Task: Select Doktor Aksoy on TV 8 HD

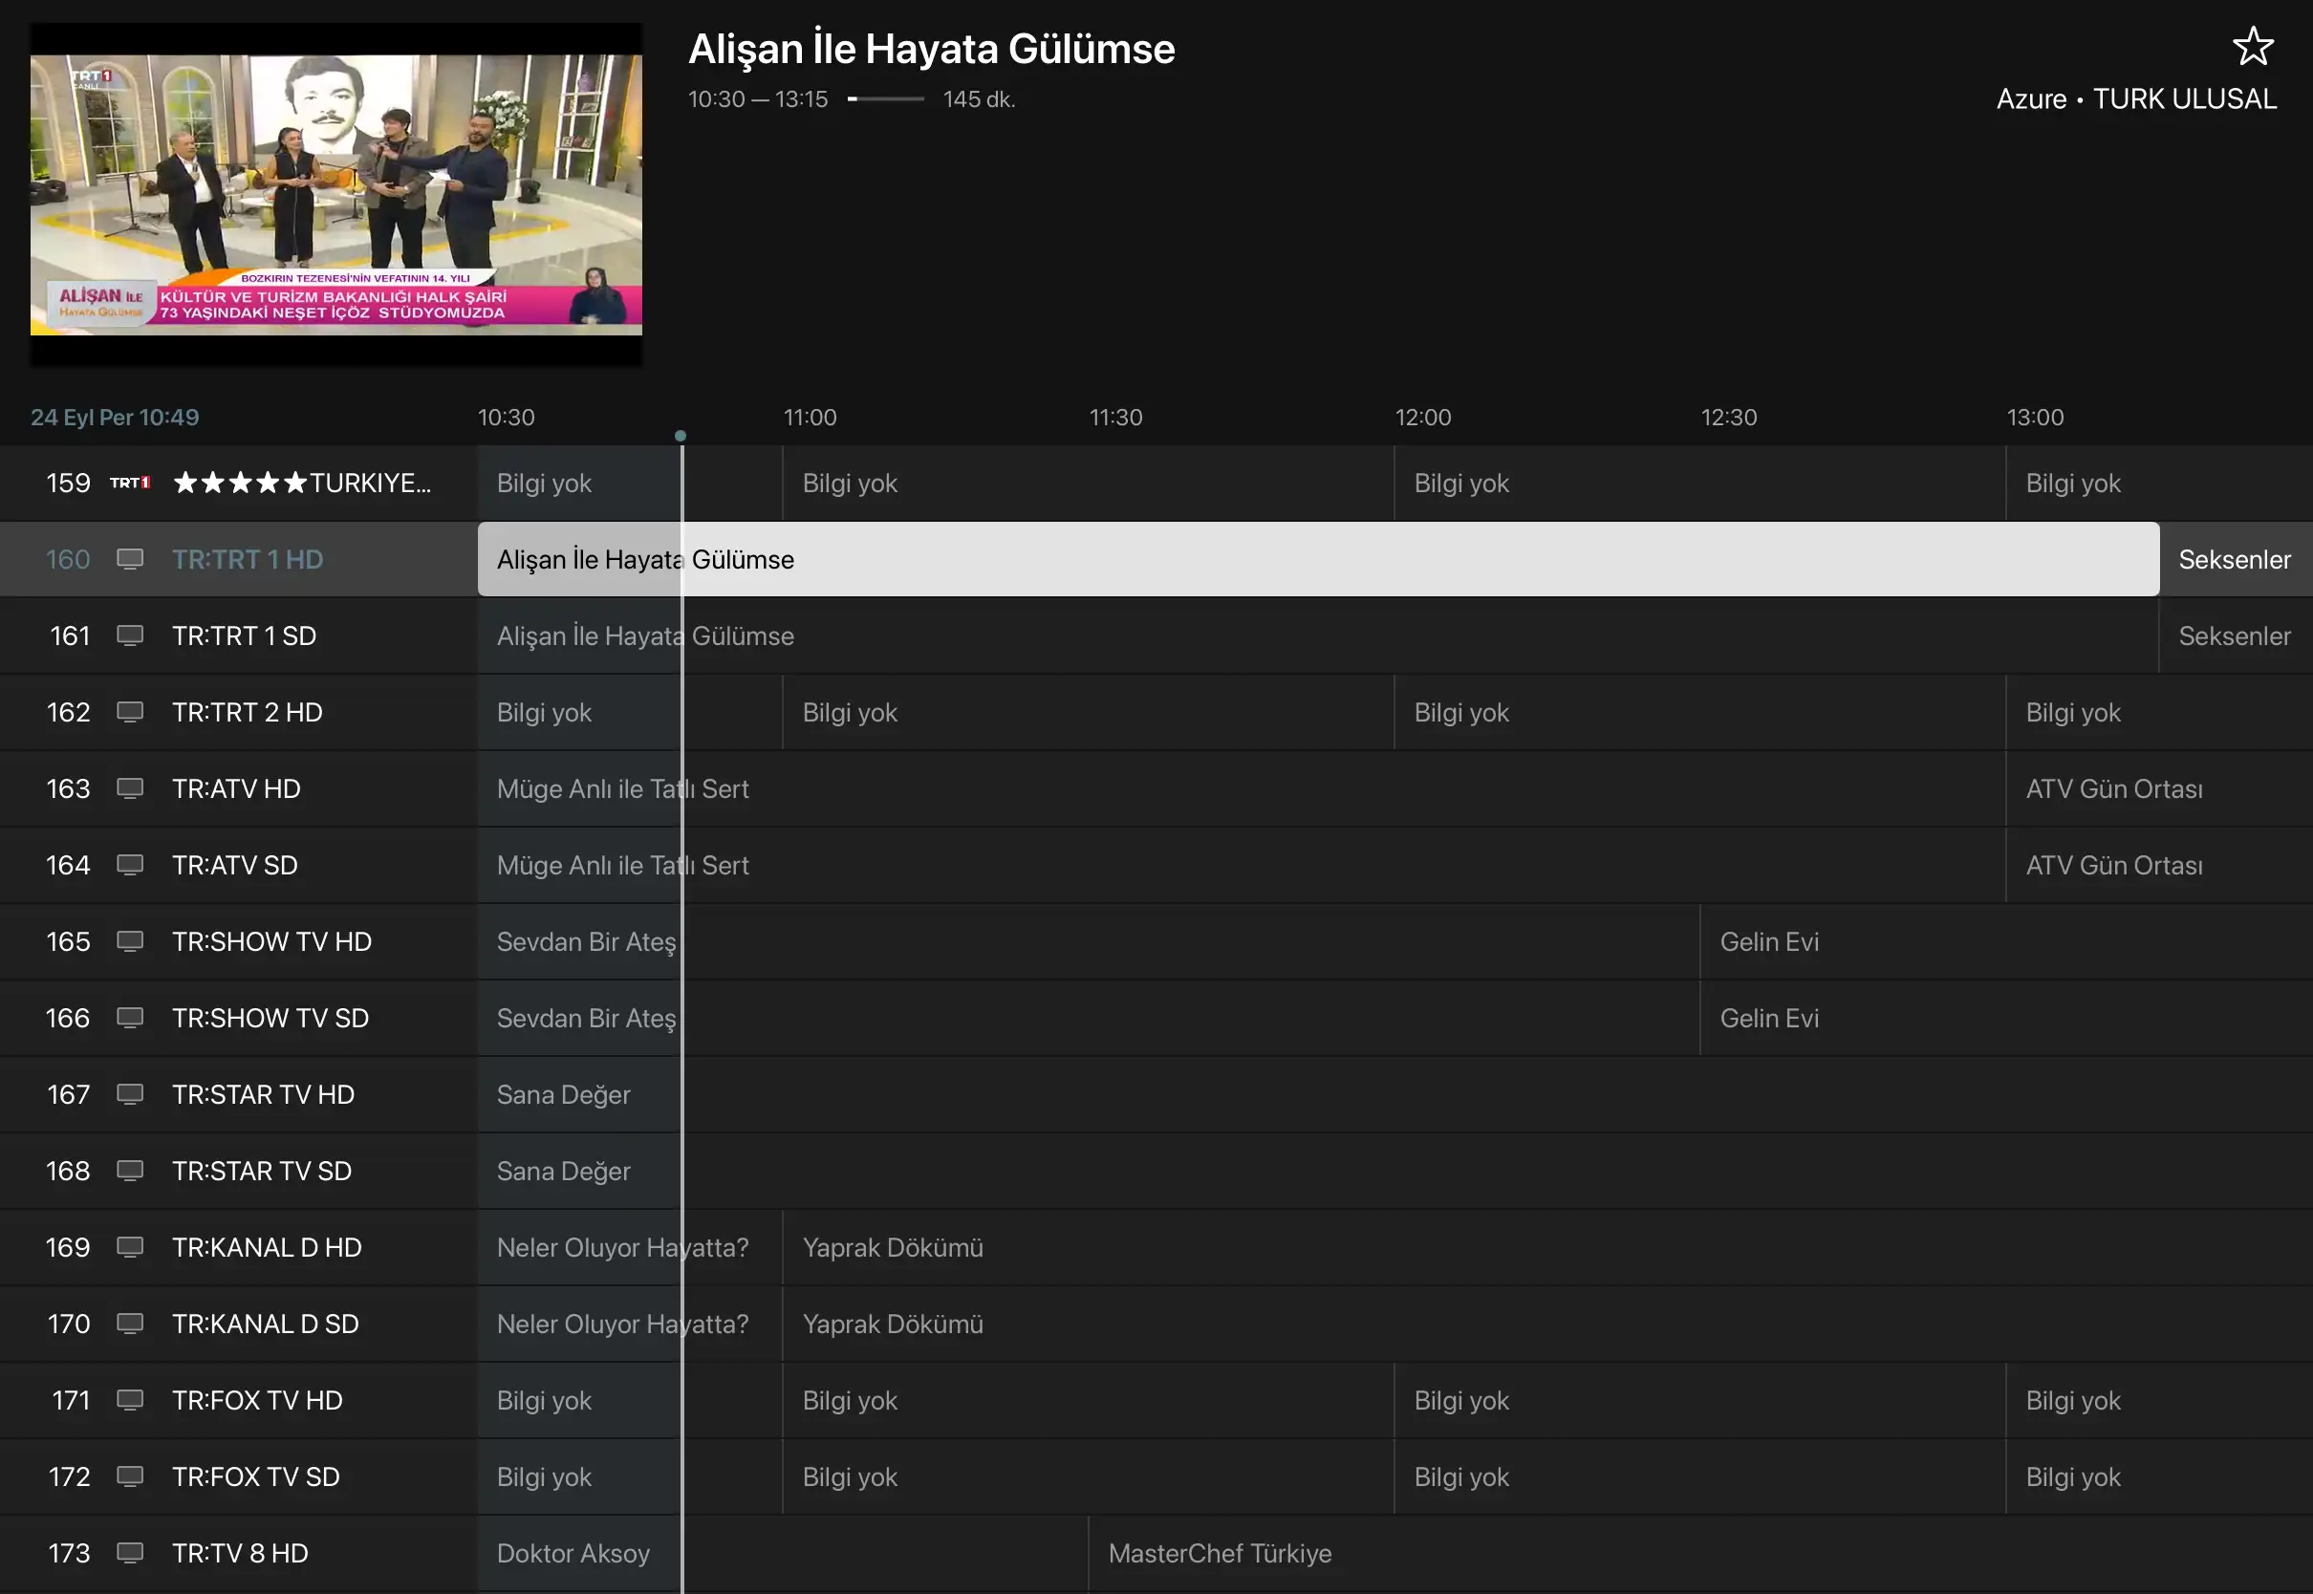Action: pyautogui.click(x=783, y=1553)
